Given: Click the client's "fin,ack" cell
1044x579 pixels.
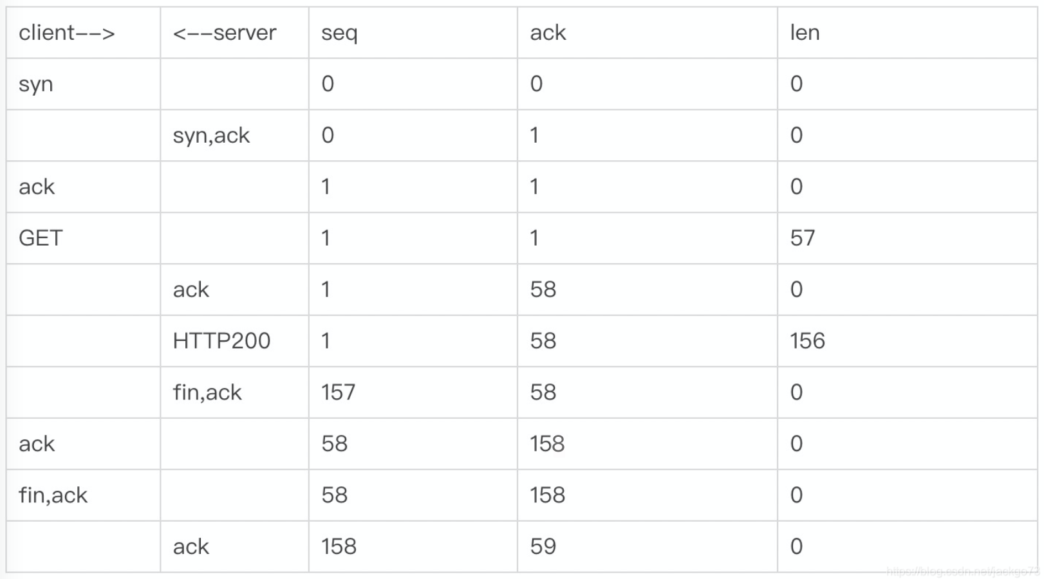Looking at the screenshot, I should click(x=53, y=495).
